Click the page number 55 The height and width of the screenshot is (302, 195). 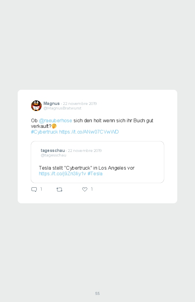[x=97, y=293]
